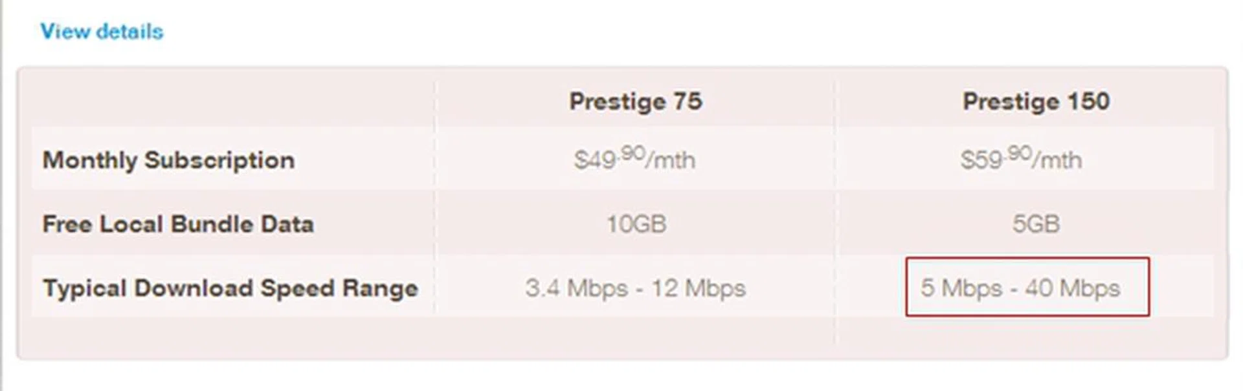Click the Monthly Subscription row label

(168, 160)
